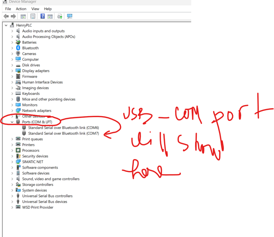Select the Display adapters tree item
This screenshot has height=237, width=274.
tap(36, 71)
